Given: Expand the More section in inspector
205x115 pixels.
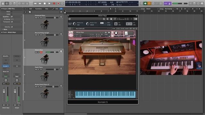Looking at the screenshot, I should [4, 29].
